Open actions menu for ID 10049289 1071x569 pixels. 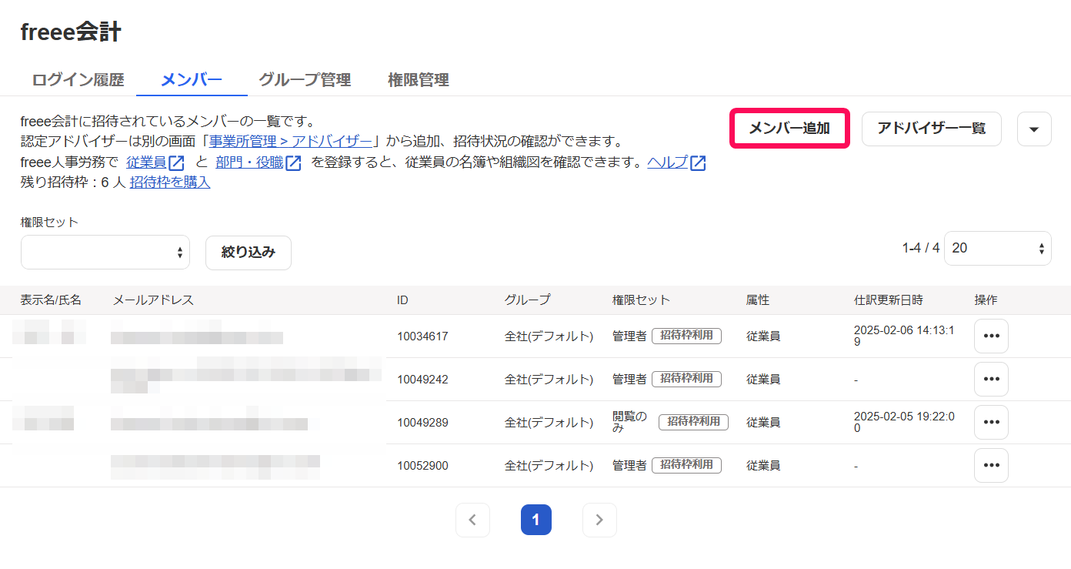[991, 423]
